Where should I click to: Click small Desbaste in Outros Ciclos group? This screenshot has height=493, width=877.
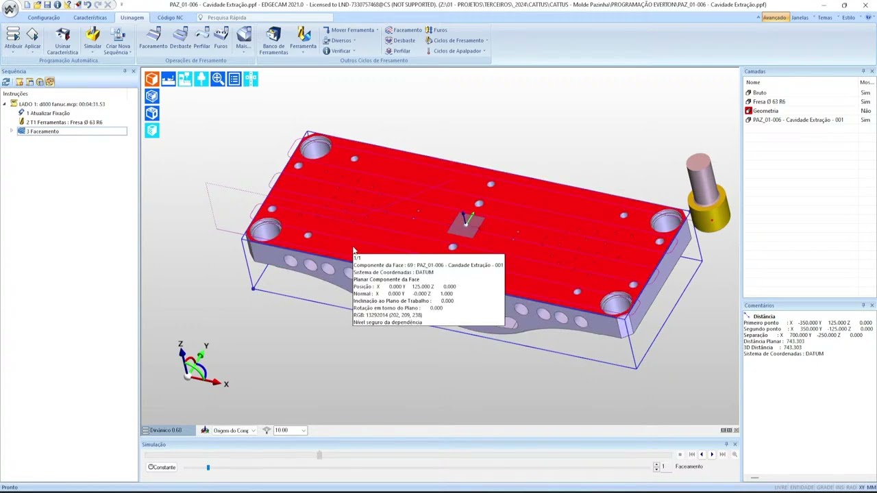click(x=400, y=40)
